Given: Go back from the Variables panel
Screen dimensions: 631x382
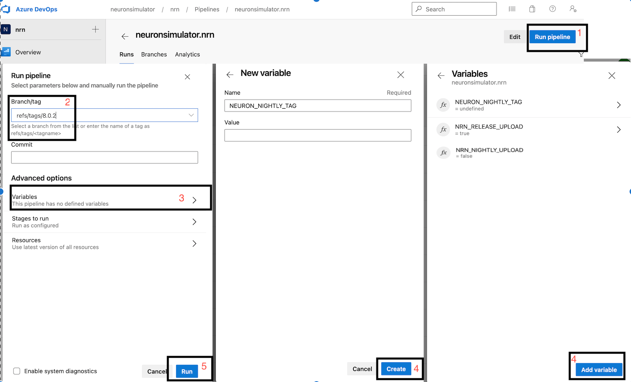Looking at the screenshot, I should point(441,76).
